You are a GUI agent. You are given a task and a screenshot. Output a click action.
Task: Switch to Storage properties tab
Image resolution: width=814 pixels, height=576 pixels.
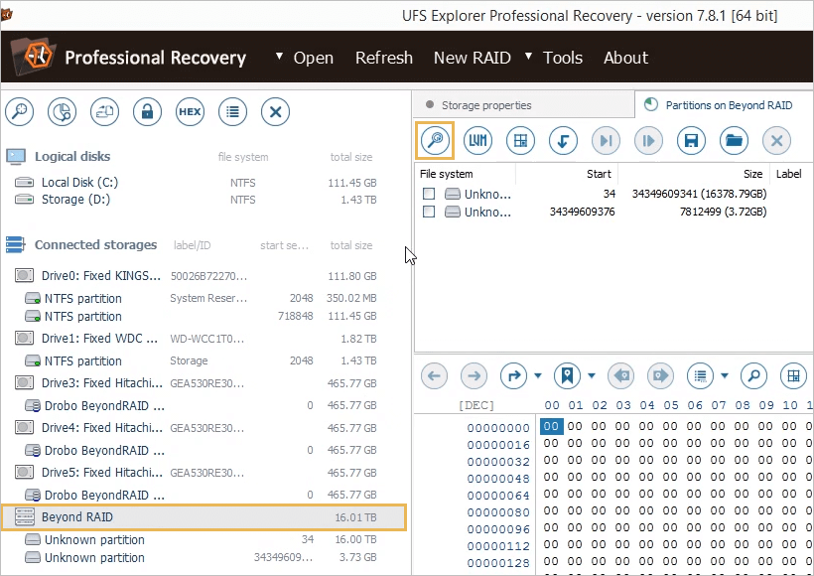tap(524, 105)
